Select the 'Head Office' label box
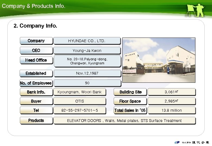The image size is (212, 146). [36, 60]
